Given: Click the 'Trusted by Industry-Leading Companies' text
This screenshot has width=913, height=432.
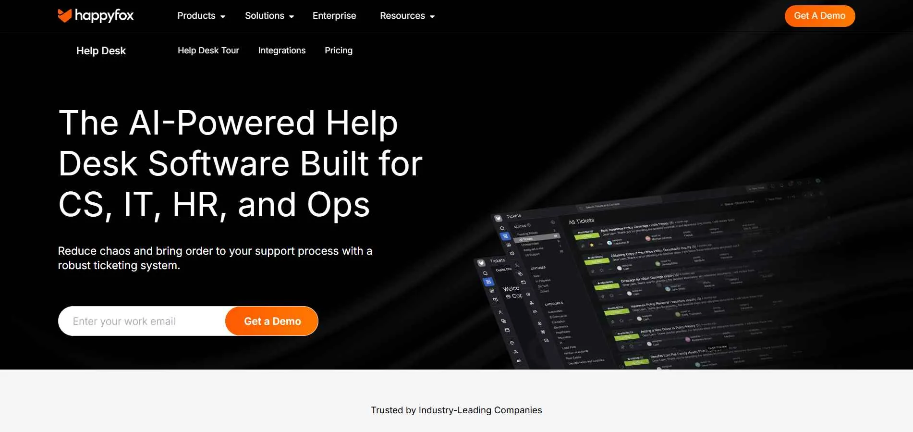Looking at the screenshot, I should click(x=456, y=410).
